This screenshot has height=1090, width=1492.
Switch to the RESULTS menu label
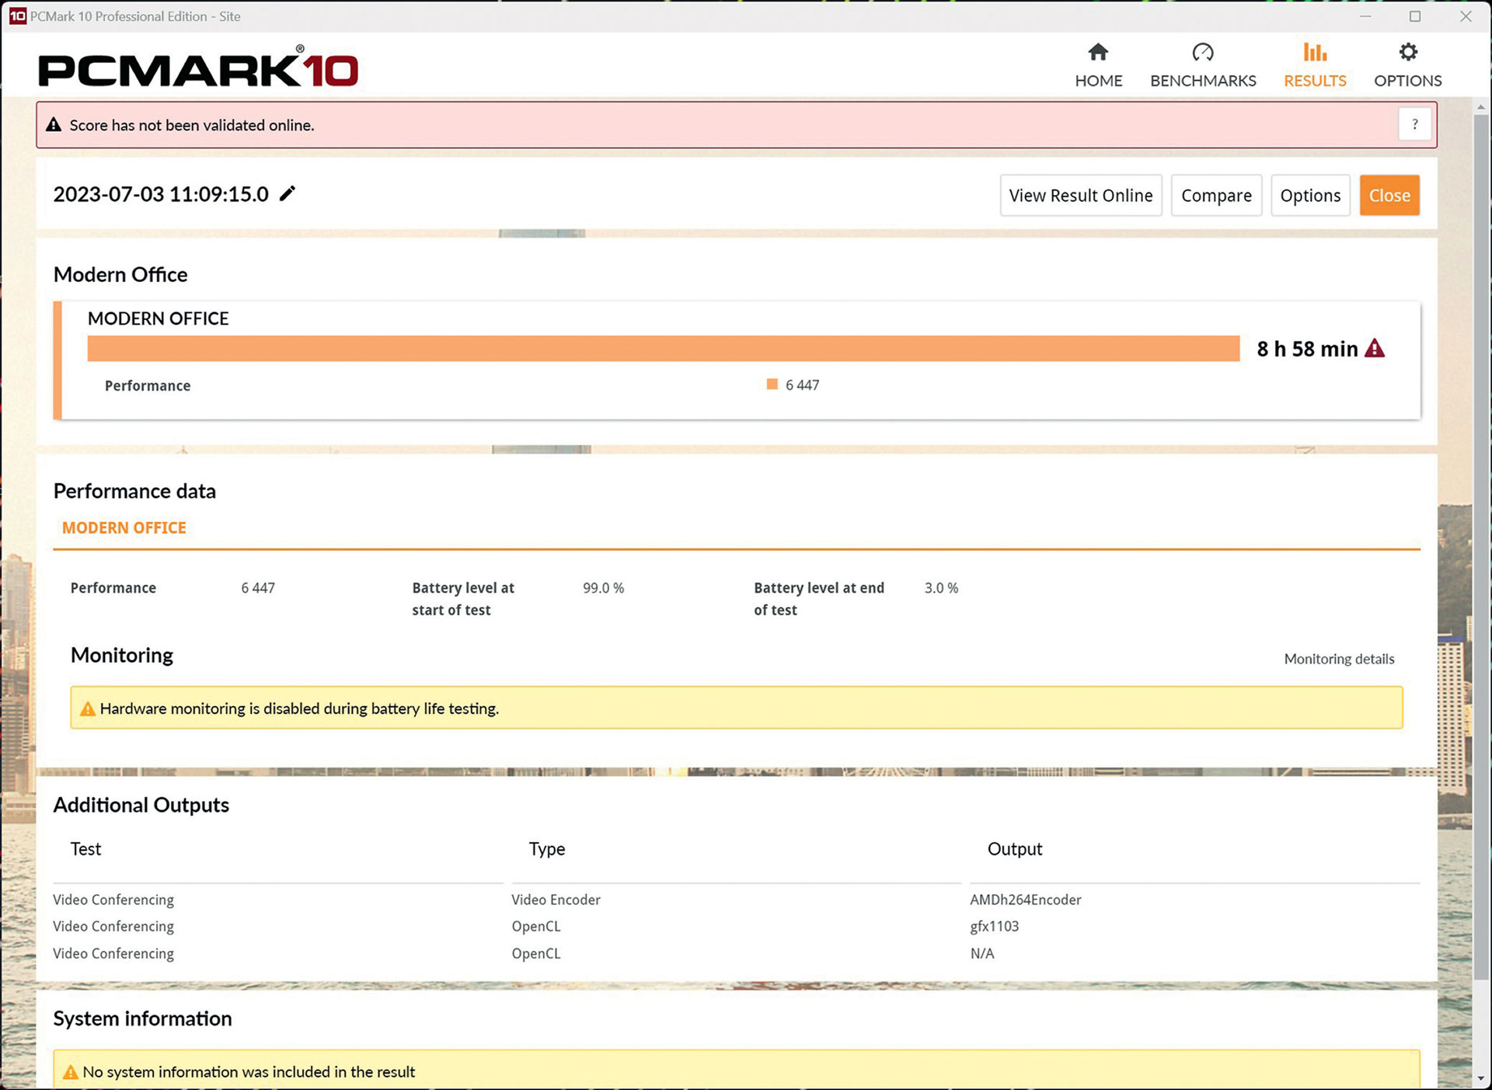1314,81
